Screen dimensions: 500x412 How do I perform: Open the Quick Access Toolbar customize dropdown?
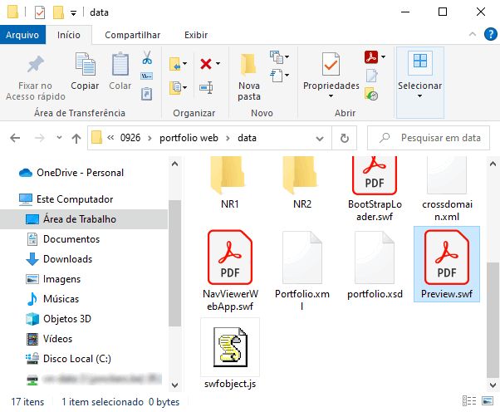73,13
